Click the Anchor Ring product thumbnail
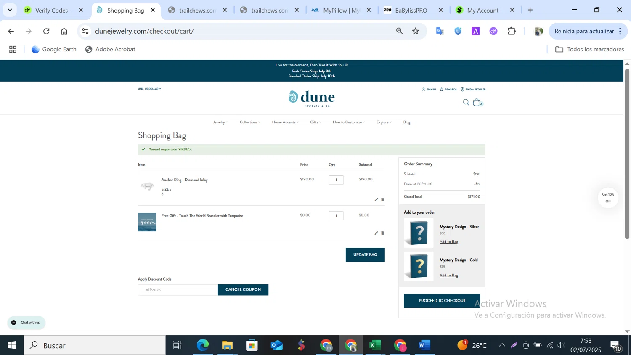Image resolution: width=631 pixels, height=355 pixels. [147, 186]
